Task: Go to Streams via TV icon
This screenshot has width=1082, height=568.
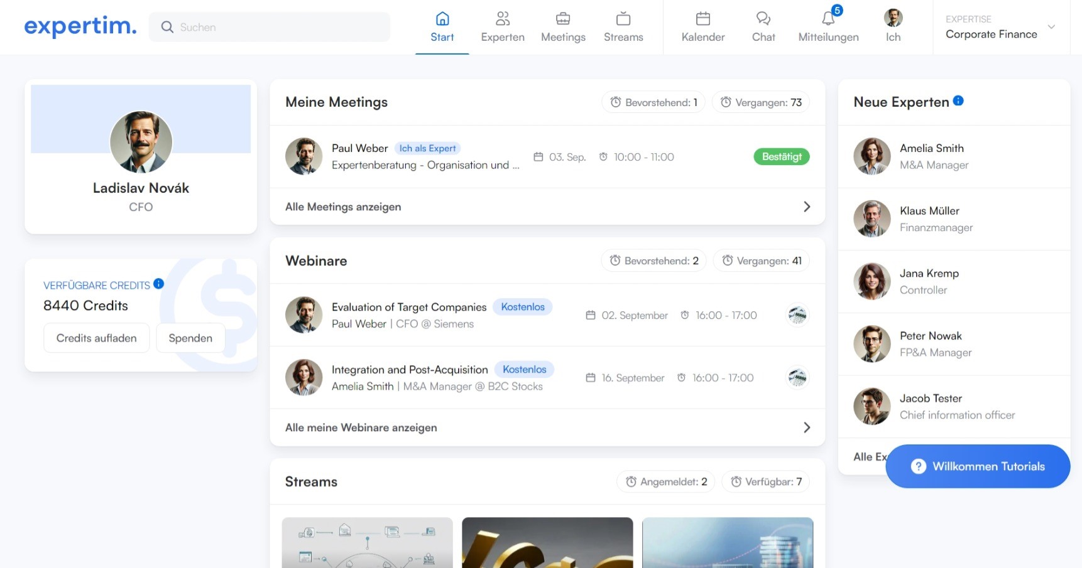Action: coord(623,19)
